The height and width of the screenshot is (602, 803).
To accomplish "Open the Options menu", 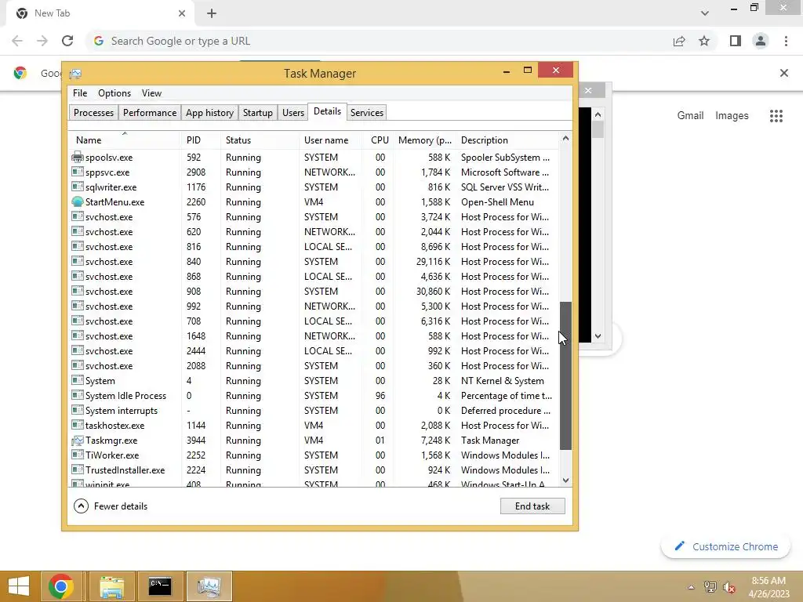I will pyautogui.click(x=114, y=93).
